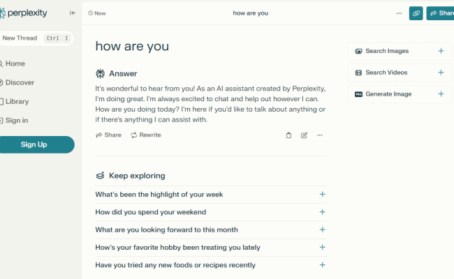The image size is (454, 279).
Task: Click the Home magnifier icon
Action: click(1, 63)
